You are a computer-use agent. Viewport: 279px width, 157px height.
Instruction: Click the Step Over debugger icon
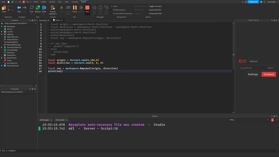100,7
